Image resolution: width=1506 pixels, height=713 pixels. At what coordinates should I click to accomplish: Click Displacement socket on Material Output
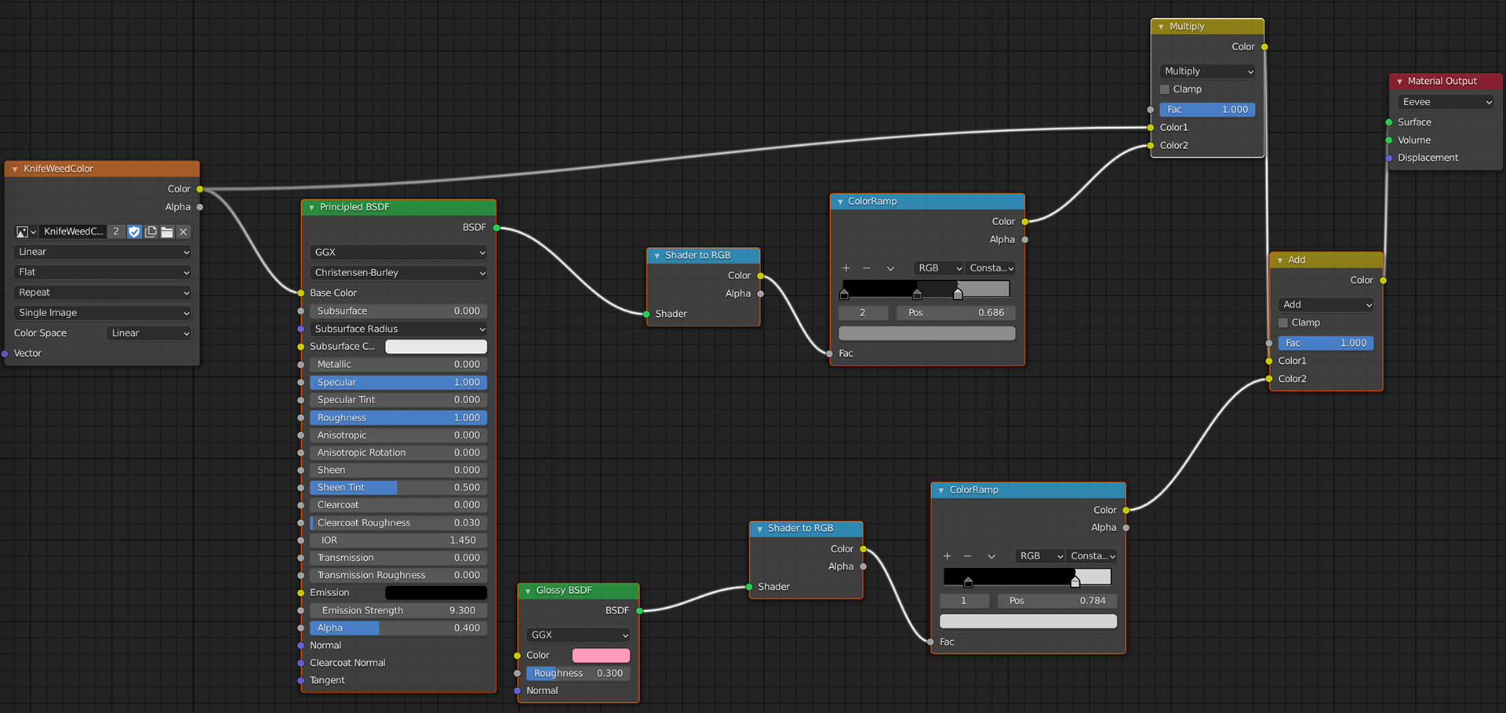(1389, 158)
